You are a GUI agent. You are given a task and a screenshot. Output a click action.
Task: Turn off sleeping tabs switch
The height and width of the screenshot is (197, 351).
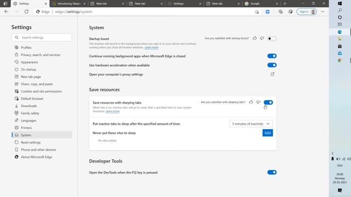(268, 102)
